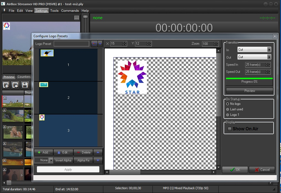Click the Y position stepper arrows

tap(149, 44)
